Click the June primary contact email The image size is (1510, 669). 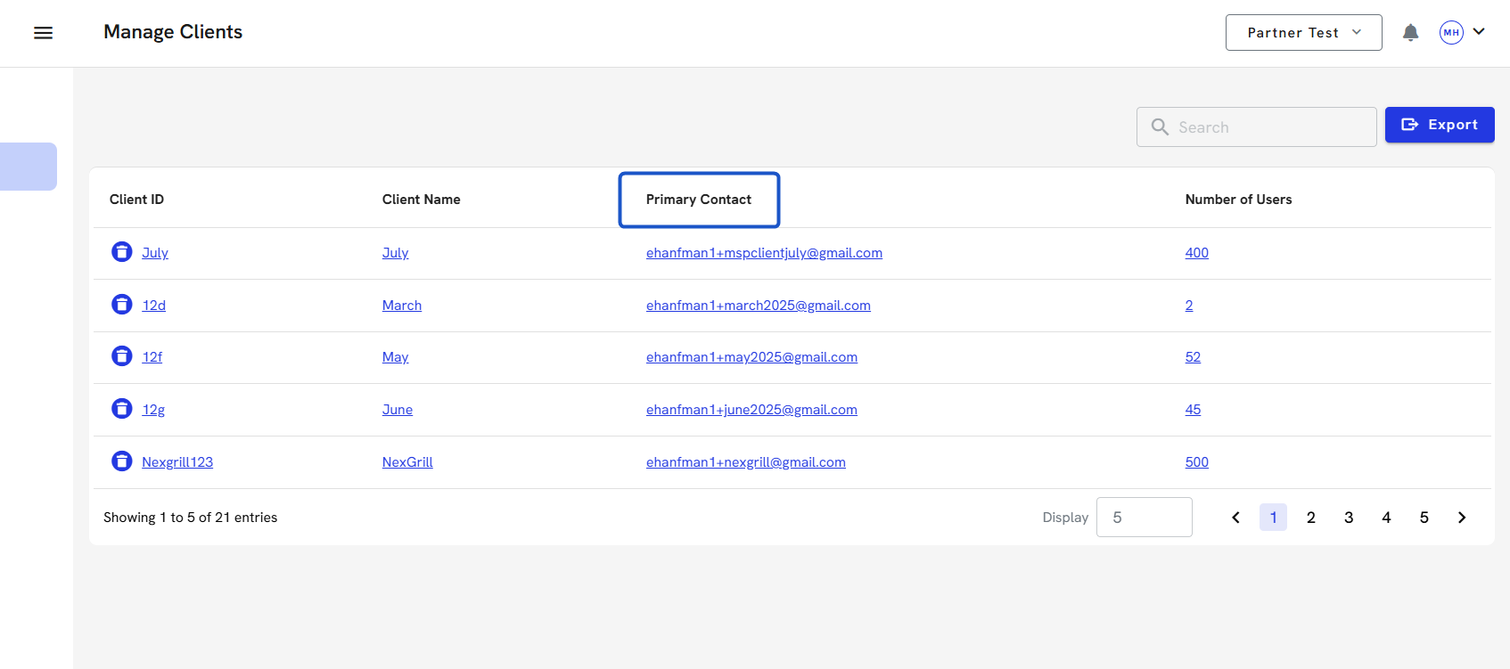pos(751,410)
